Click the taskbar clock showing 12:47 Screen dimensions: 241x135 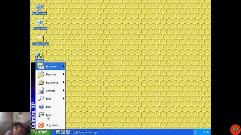[x=206, y=132]
